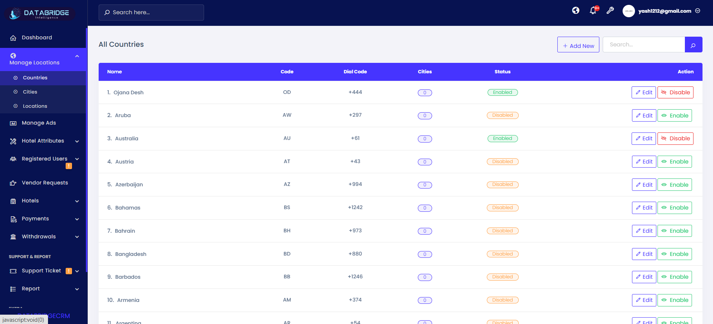This screenshot has width=713, height=324.
Task: Click the Payments invoice icon
Action: (13, 219)
